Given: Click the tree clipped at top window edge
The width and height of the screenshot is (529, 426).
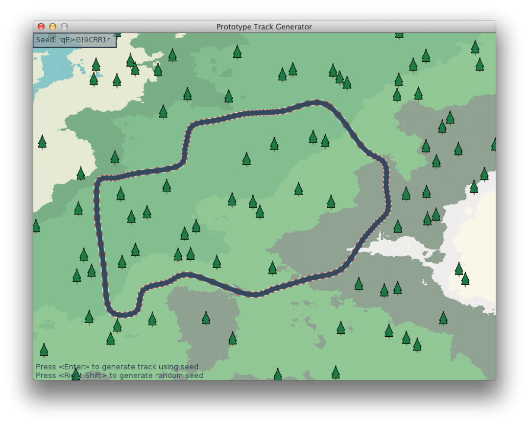Looking at the screenshot, I should pyautogui.click(x=399, y=34).
